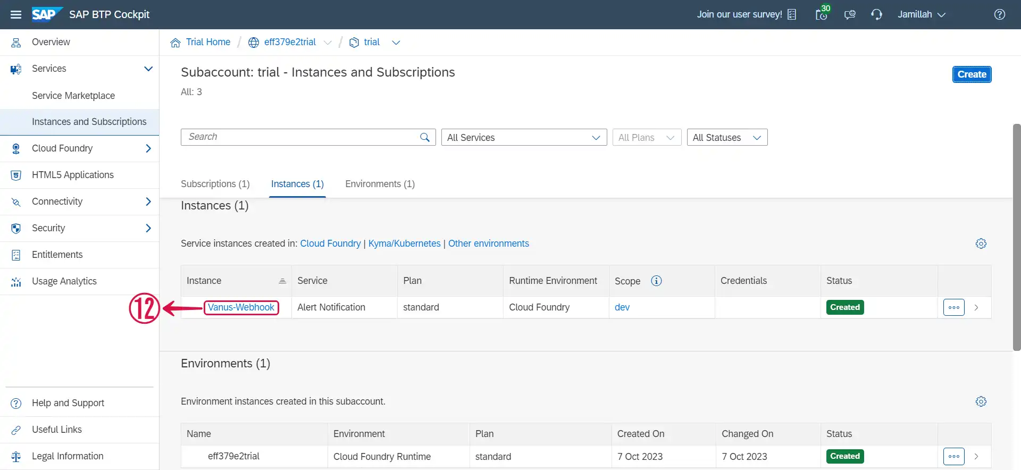This screenshot has height=470, width=1021.
Task: Open the Jamillah user menu
Action: point(922,14)
